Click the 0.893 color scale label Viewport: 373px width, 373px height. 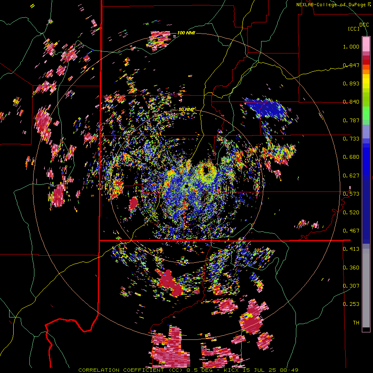(x=351, y=83)
